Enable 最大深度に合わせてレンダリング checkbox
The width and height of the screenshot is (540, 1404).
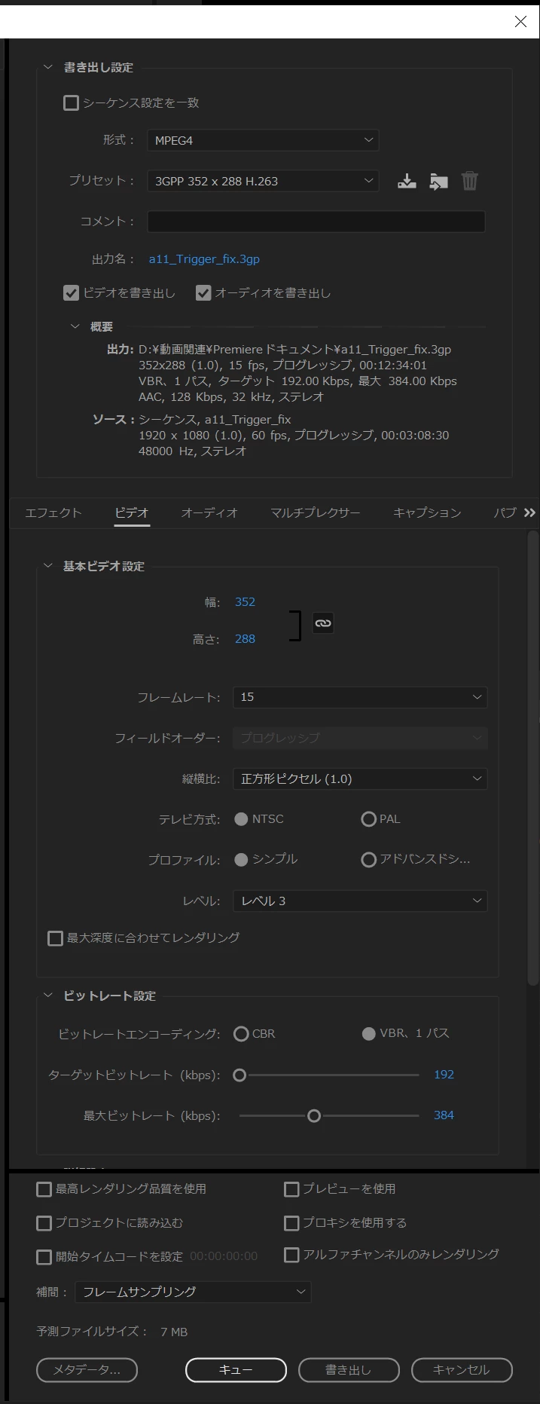click(x=55, y=938)
